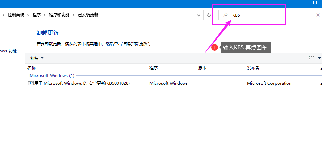Viewport: 322px width, 155px height.
Task: Sort by the 发布者 column header
Action: point(253,68)
